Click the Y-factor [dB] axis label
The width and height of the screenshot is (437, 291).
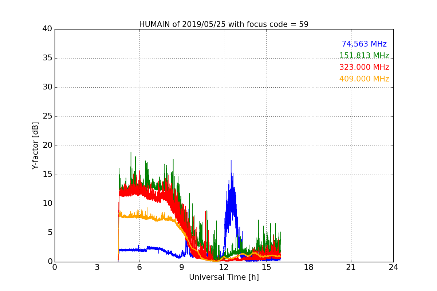click(x=35, y=145)
